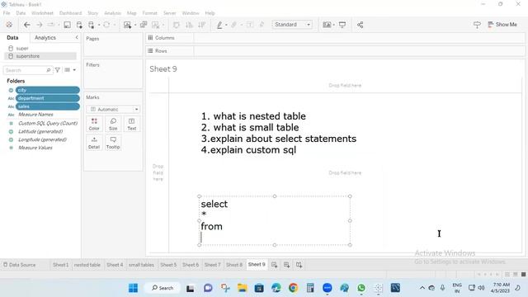
Task: Click the Swap Rows and Columns icon
Action: (176, 25)
